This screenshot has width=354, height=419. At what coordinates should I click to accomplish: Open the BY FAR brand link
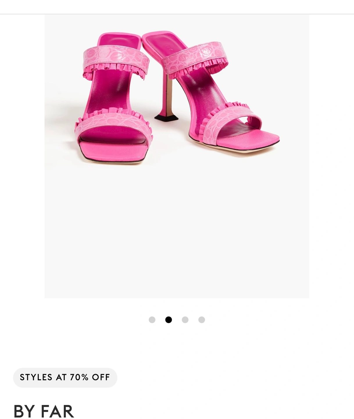(44, 411)
